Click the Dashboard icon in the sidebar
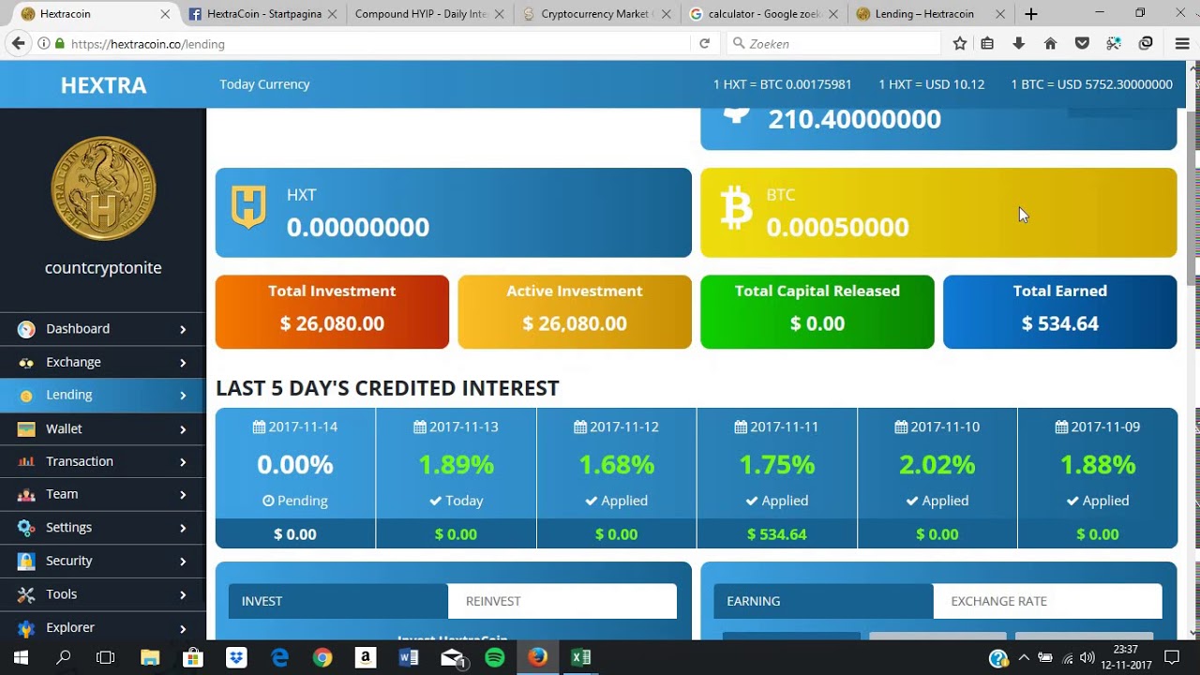 click(x=26, y=329)
